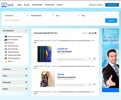Click location pin on HTC M9 ad
This screenshot has width=121, height=100.
pos(90,58)
